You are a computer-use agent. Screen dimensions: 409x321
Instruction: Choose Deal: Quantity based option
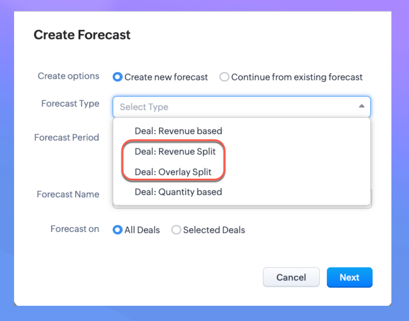(x=178, y=192)
